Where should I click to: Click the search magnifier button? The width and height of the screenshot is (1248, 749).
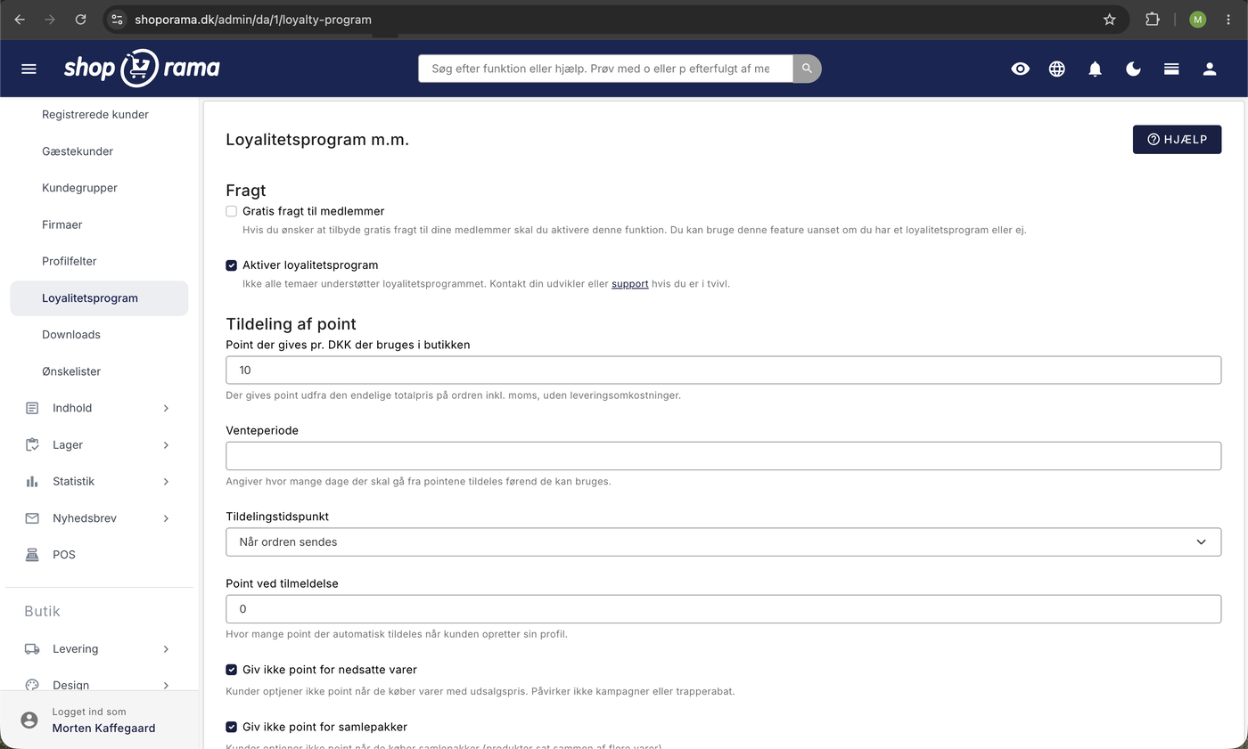click(807, 69)
